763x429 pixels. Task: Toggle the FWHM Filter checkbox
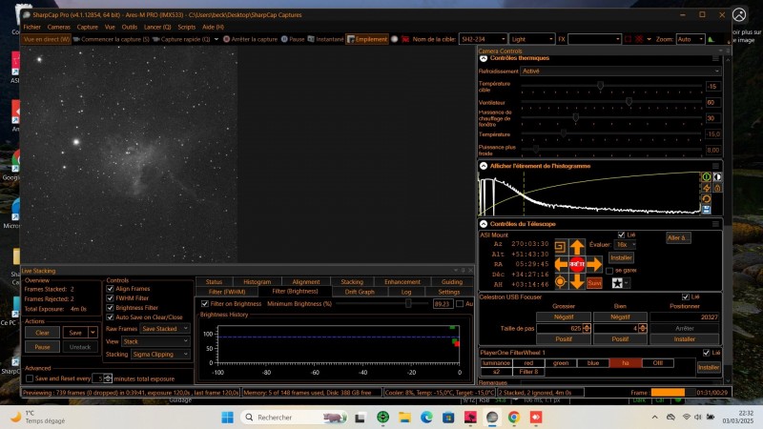click(110, 297)
